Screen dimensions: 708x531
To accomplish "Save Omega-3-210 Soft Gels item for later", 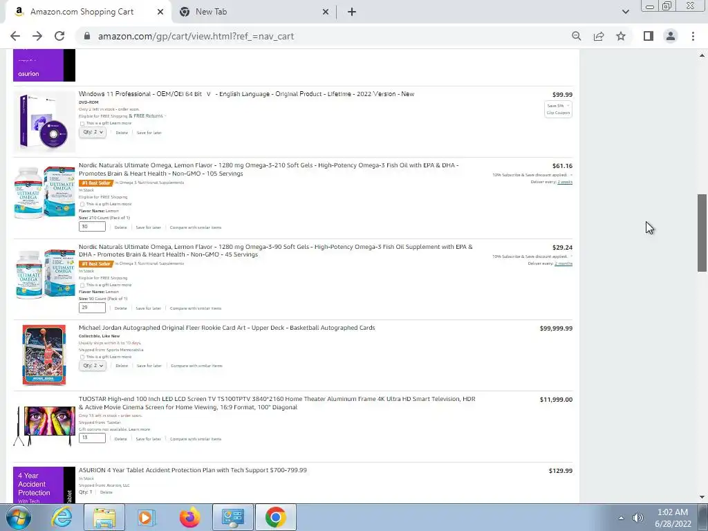I will click(148, 227).
